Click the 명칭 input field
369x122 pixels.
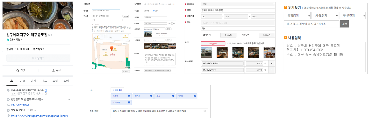pyautogui.click(x=238, y=10)
